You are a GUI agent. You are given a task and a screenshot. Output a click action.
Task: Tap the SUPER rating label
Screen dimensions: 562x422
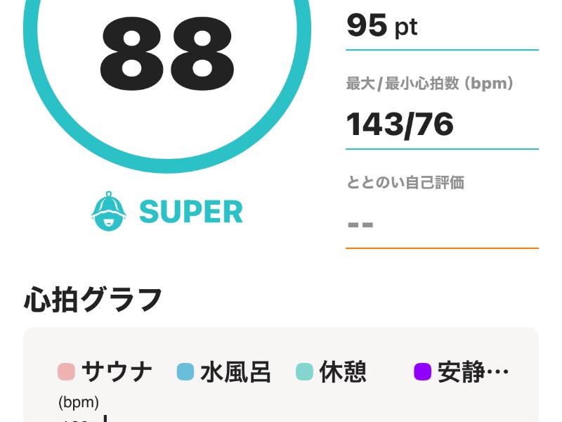point(190,212)
